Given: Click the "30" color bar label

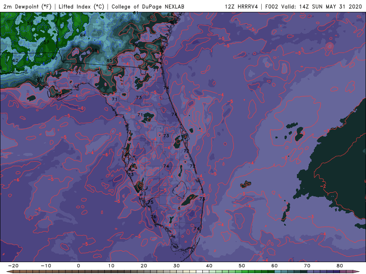Looking at the screenshot, I should [x=177, y=266].
